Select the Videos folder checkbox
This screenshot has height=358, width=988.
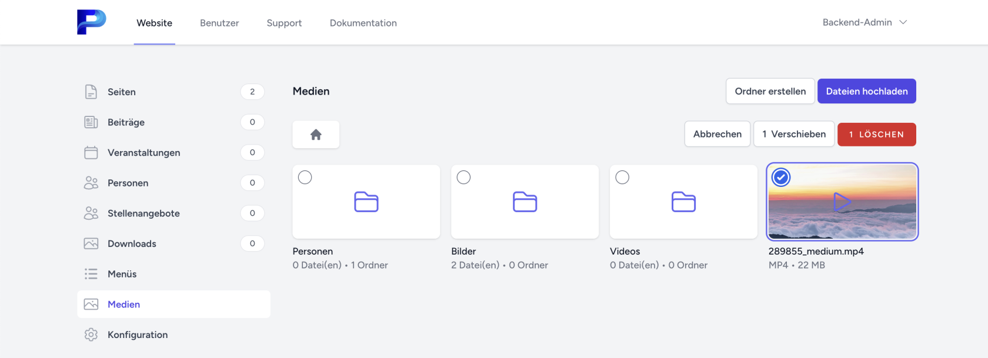point(622,178)
